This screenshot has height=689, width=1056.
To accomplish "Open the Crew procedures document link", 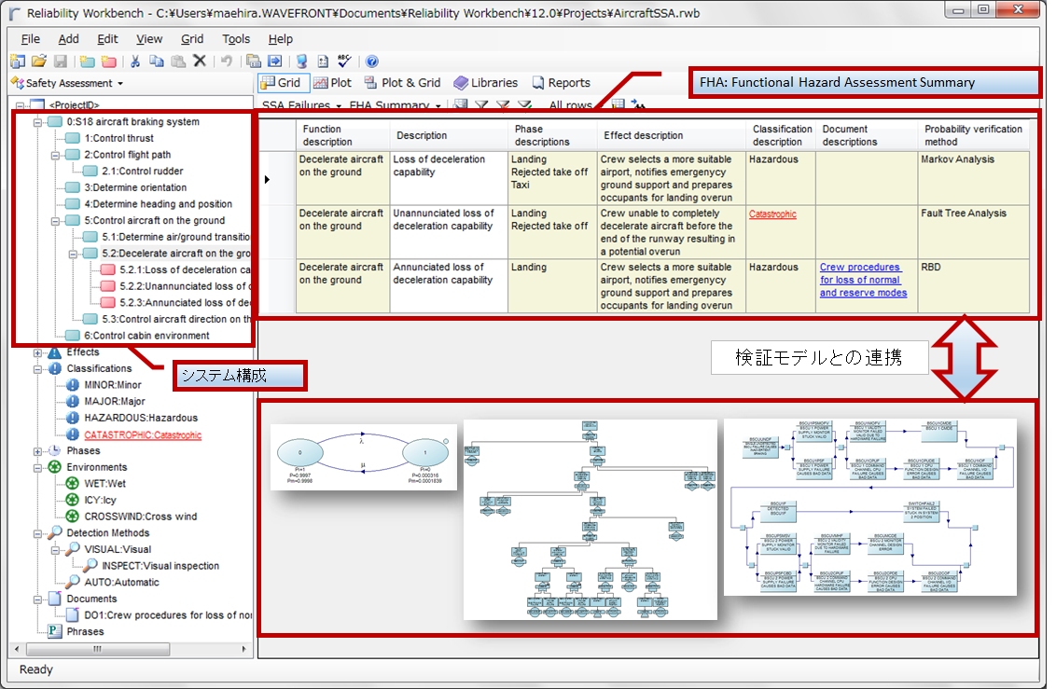I will pos(864,280).
